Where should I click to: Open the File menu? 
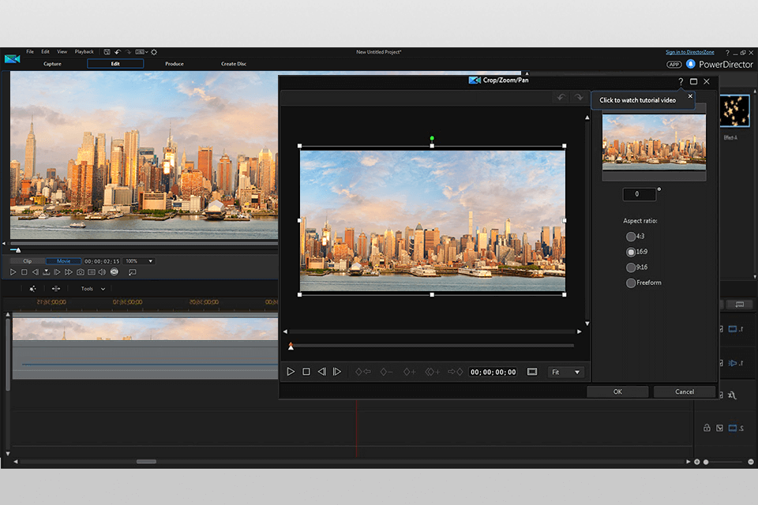click(x=30, y=52)
